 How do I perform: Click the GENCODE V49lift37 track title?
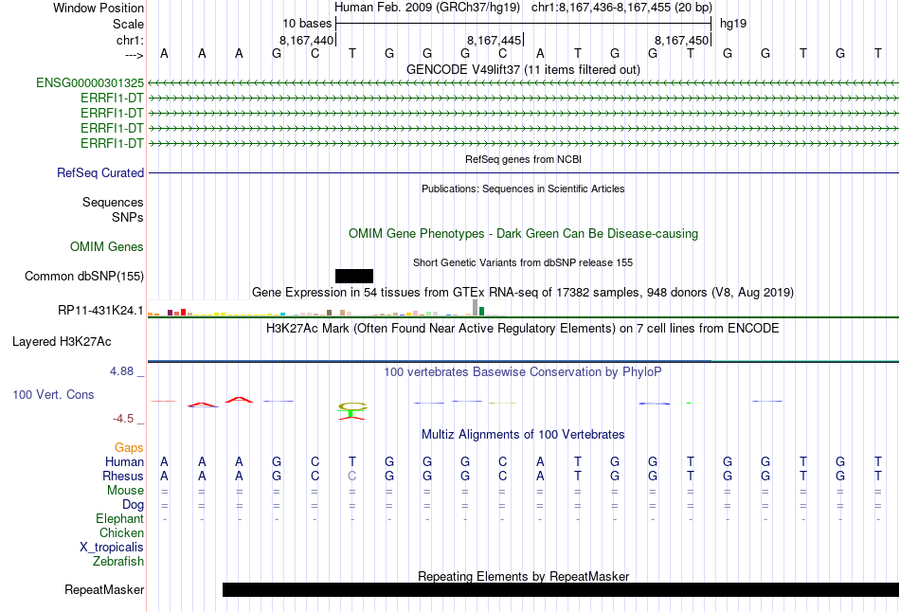pos(524,70)
